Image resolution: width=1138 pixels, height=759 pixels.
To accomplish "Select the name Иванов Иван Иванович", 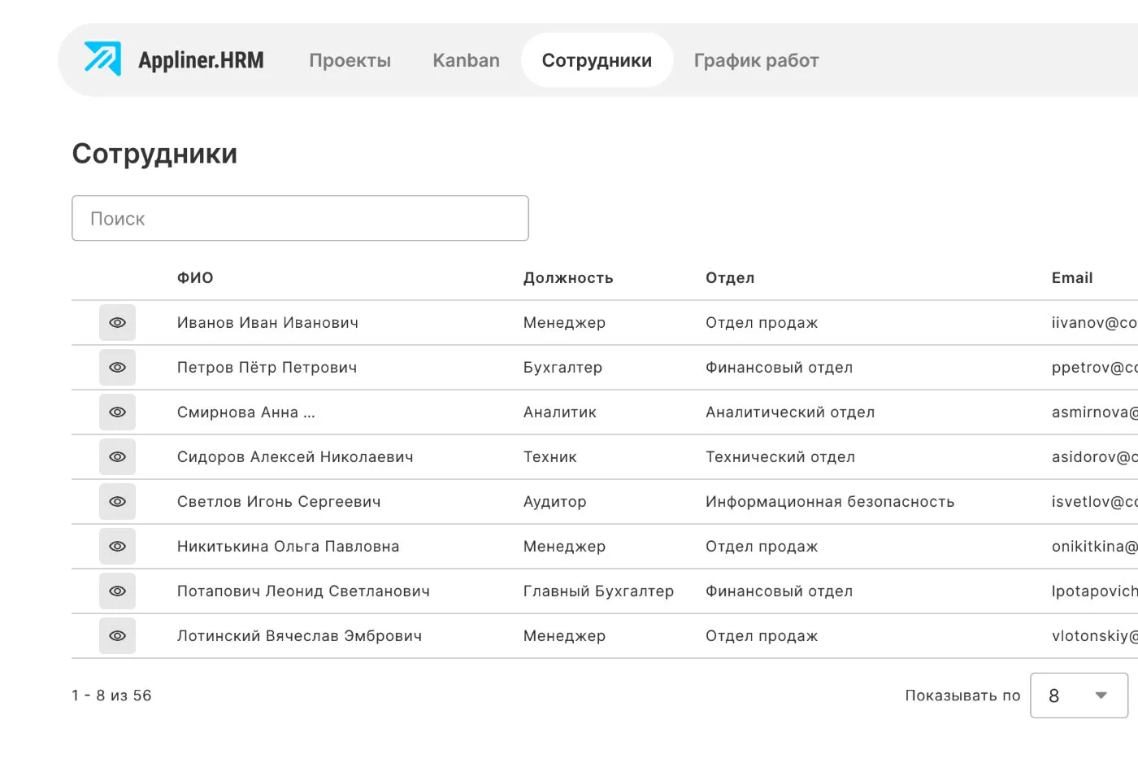I will click(x=267, y=323).
